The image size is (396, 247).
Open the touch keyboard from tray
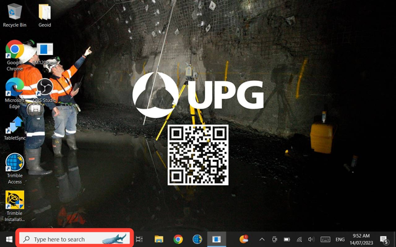(325, 239)
